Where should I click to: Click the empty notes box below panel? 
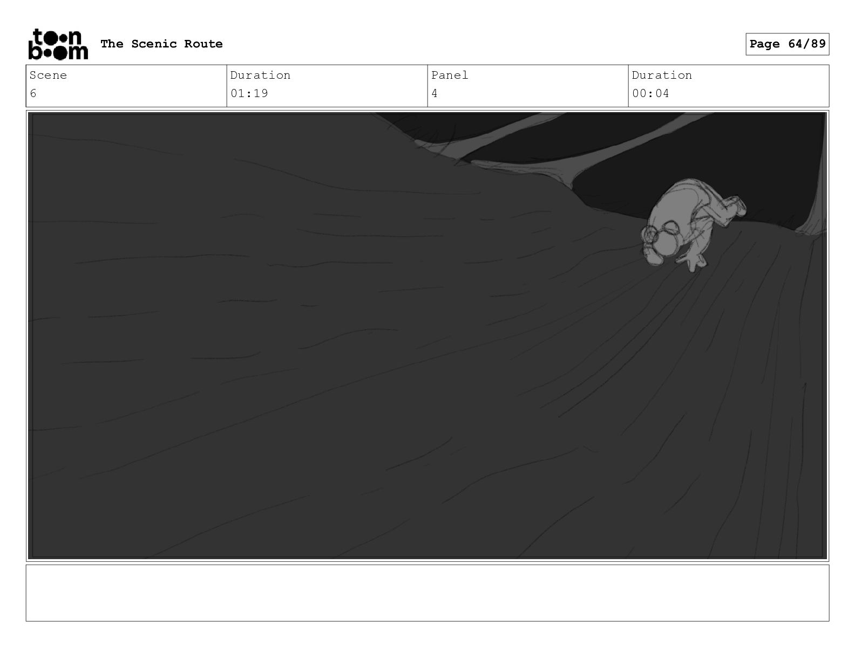[427, 593]
